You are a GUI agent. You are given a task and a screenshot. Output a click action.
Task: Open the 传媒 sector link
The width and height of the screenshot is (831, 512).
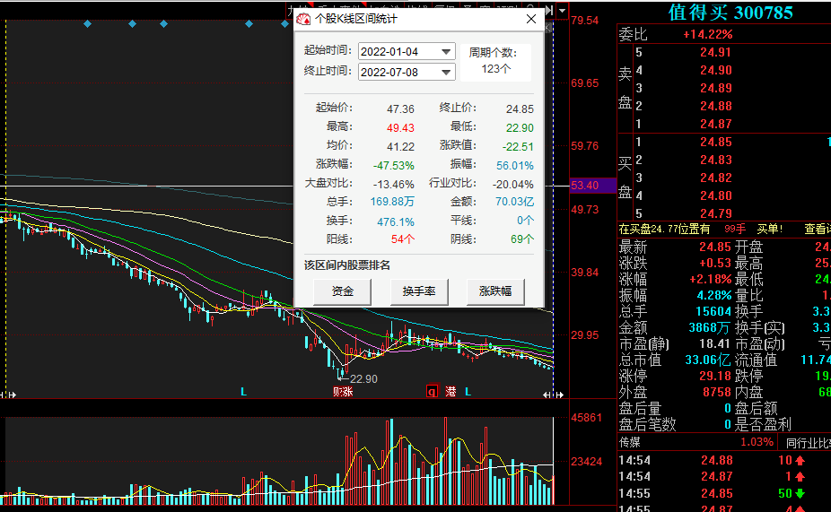[x=630, y=441]
